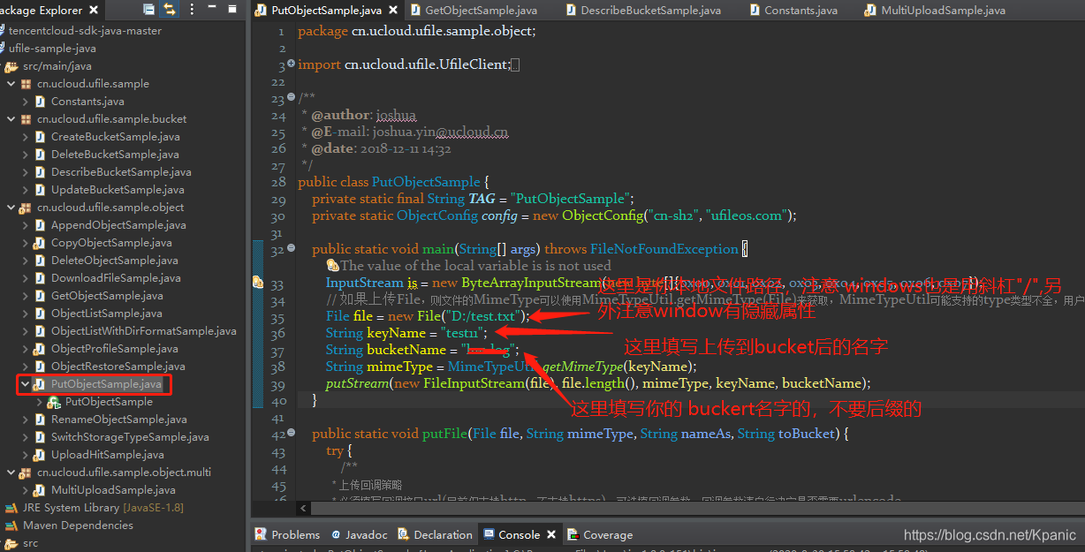Select the tencentcloud-sdk-java-master project

pyautogui.click(x=85, y=31)
